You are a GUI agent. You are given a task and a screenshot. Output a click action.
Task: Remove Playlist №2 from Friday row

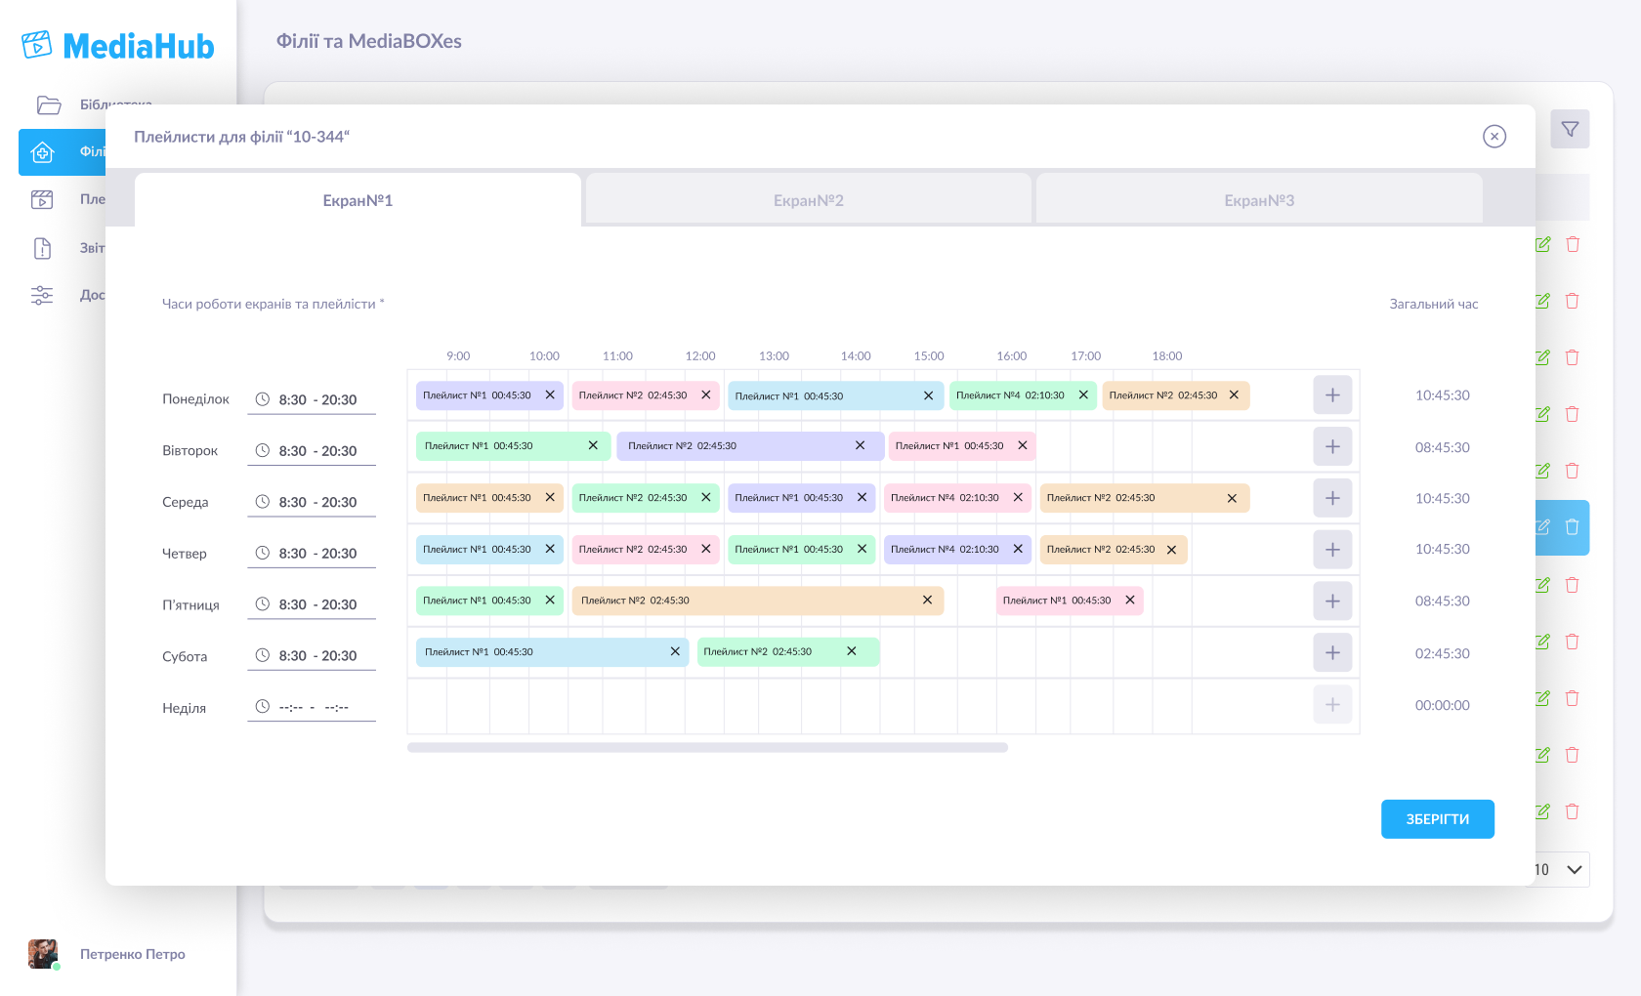click(x=927, y=601)
